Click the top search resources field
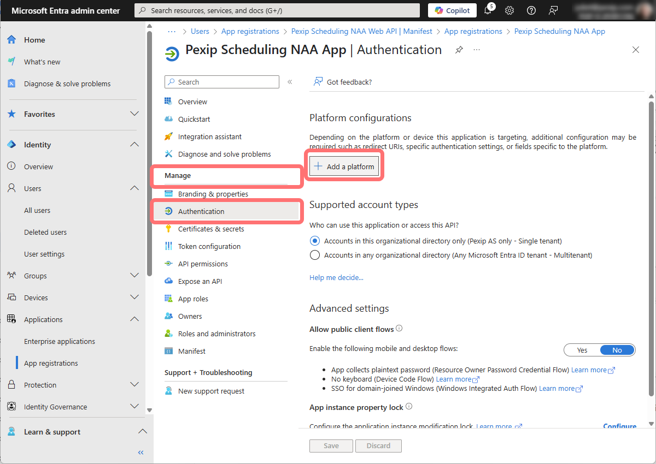The width and height of the screenshot is (656, 464). pyautogui.click(x=277, y=10)
